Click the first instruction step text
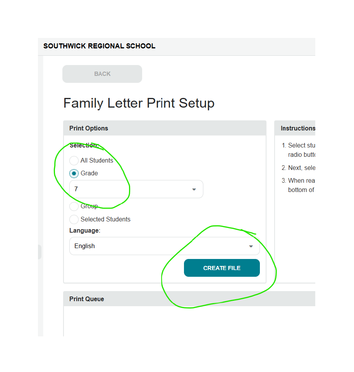The height and width of the screenshot is (372, 354). coord(301,150)
